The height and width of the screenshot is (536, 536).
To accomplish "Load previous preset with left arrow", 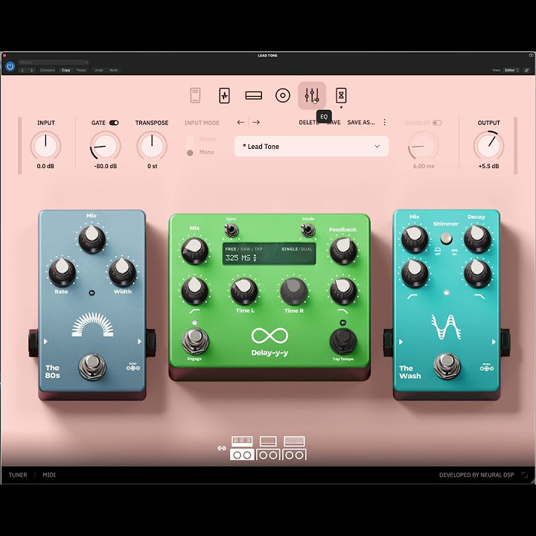I will tap(240, 122).
